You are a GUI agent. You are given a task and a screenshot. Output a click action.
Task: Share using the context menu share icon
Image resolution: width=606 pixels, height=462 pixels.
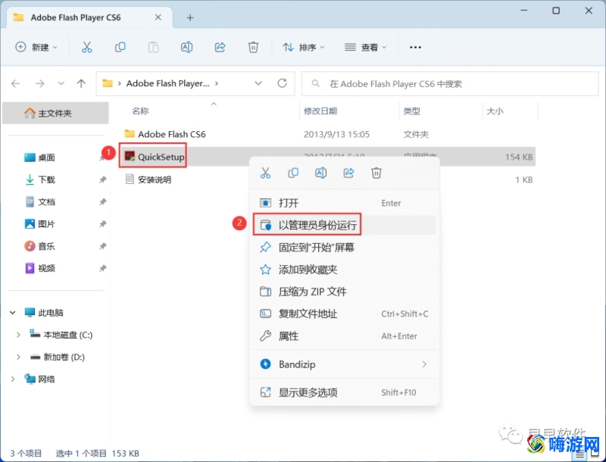348,173
